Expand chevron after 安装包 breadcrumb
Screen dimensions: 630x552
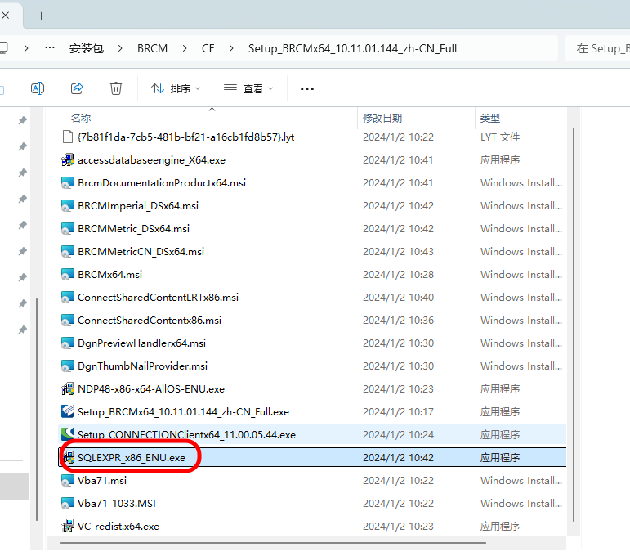point(120,48)
